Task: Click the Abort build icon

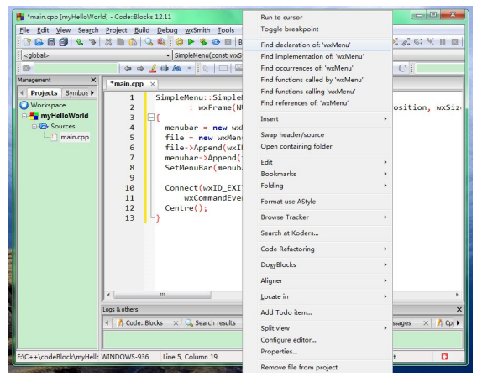Action: pos(228,42)
